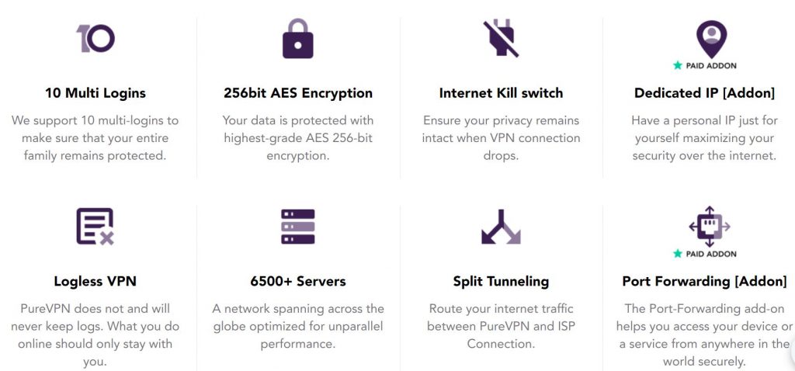Click the Dedicated IP location pin icon
Image resolution: width=795 pixels, height=371 pixels.
[x=711, y=39]
